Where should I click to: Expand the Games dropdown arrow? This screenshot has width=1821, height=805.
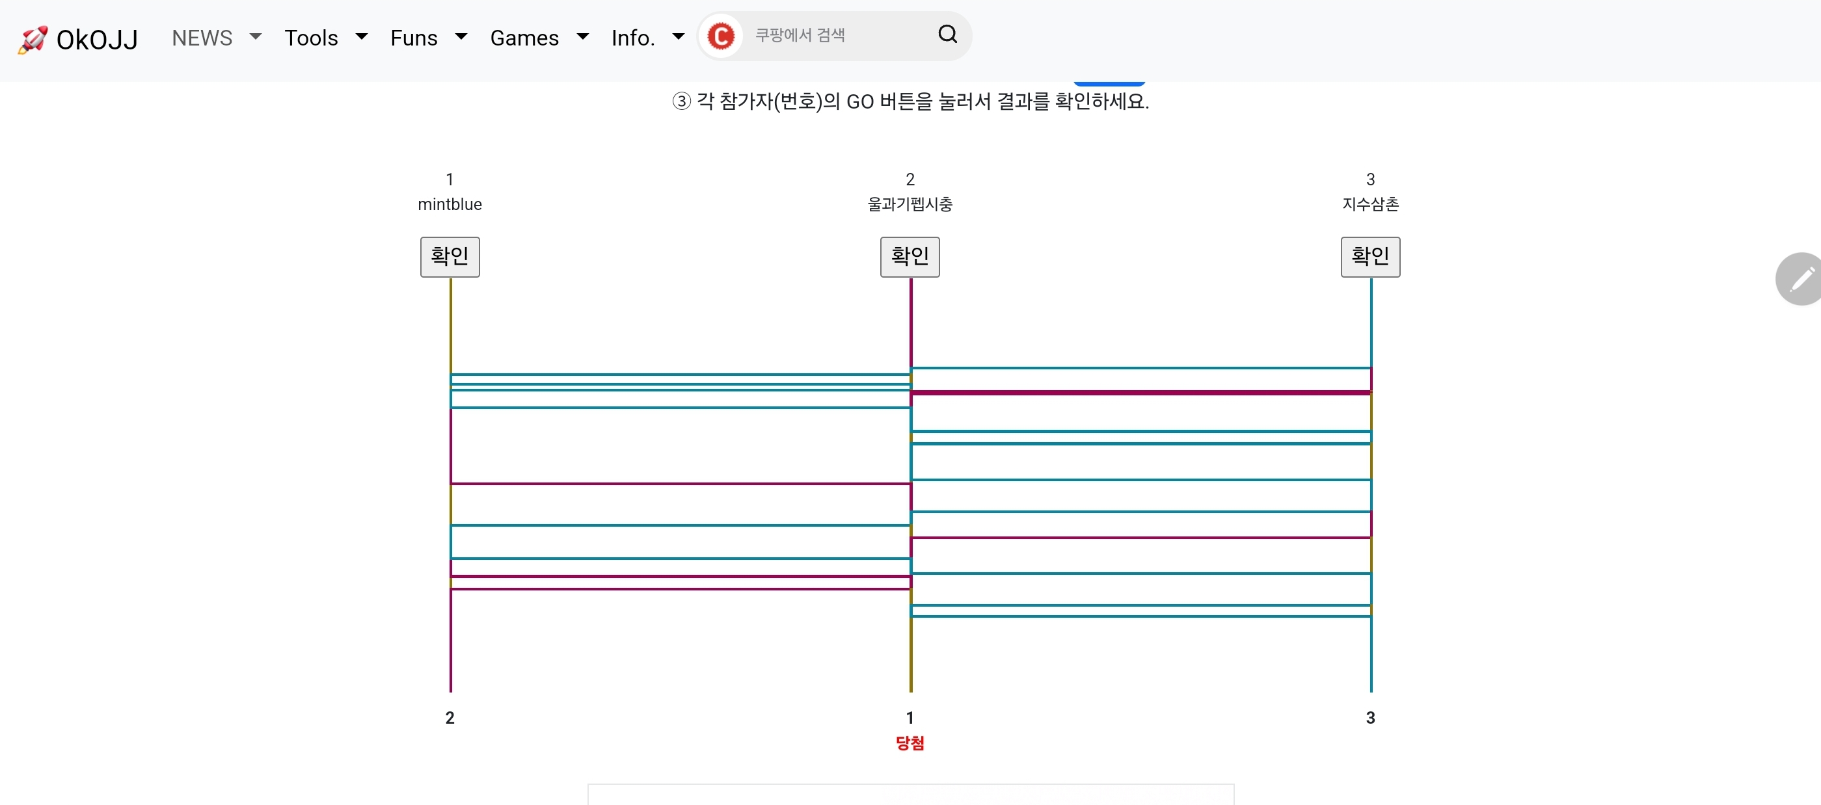click(582, 37)
